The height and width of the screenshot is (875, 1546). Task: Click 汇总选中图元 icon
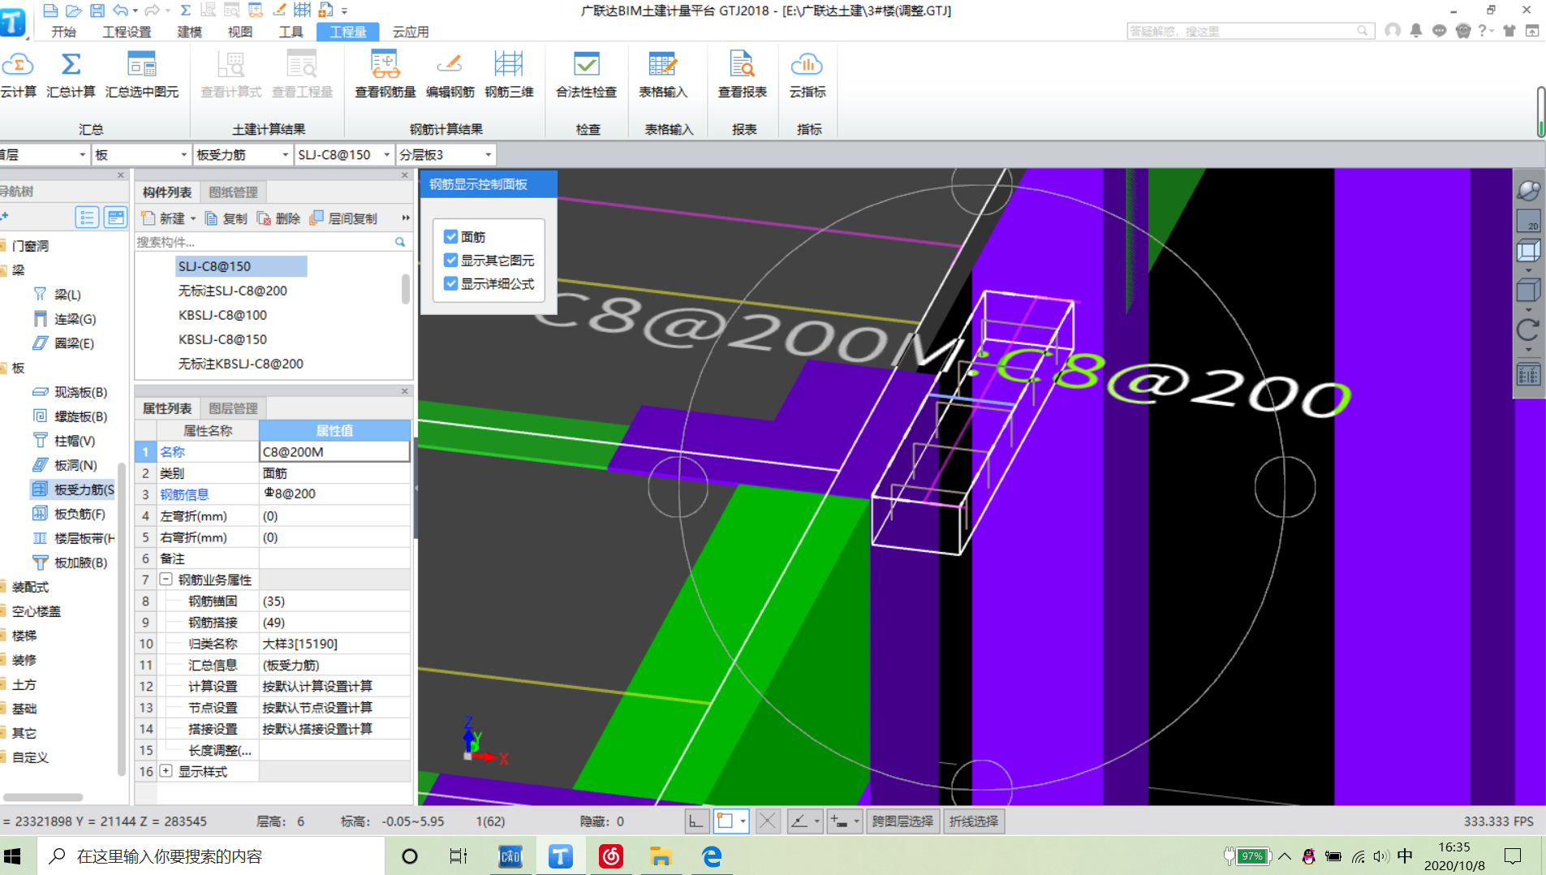coord(142,65)
